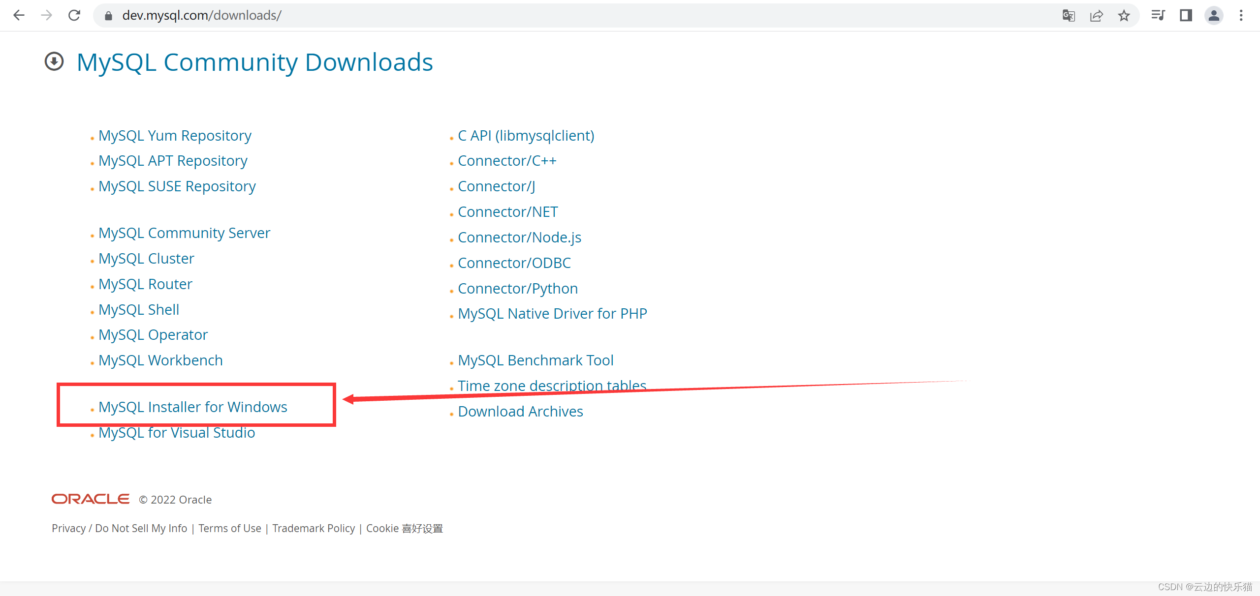Open MySQL Workbench link
Screen dimensions: 1260x596
point(160,360)
